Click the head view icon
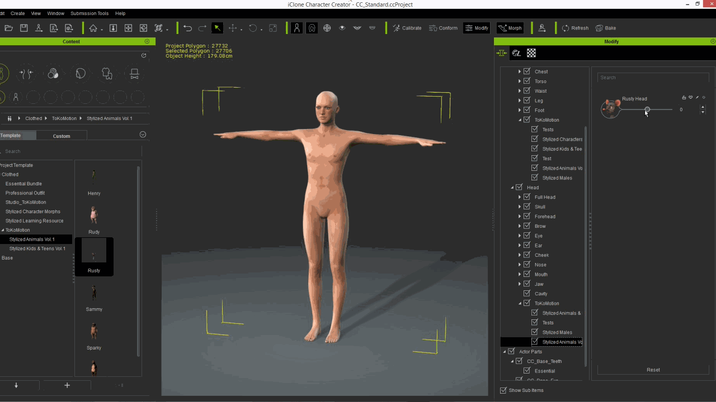 [312, 28]
